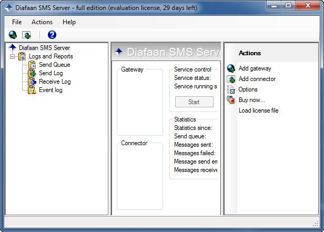The image size is (324, 232).
Task: Click the Diafaan SMS Server tree root icon
Action: point(12,48)
